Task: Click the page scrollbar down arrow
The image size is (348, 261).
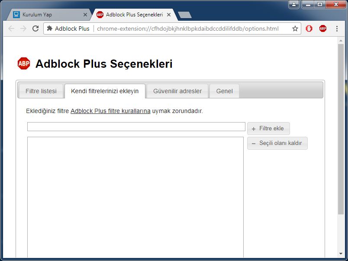Action: point(341,254)
